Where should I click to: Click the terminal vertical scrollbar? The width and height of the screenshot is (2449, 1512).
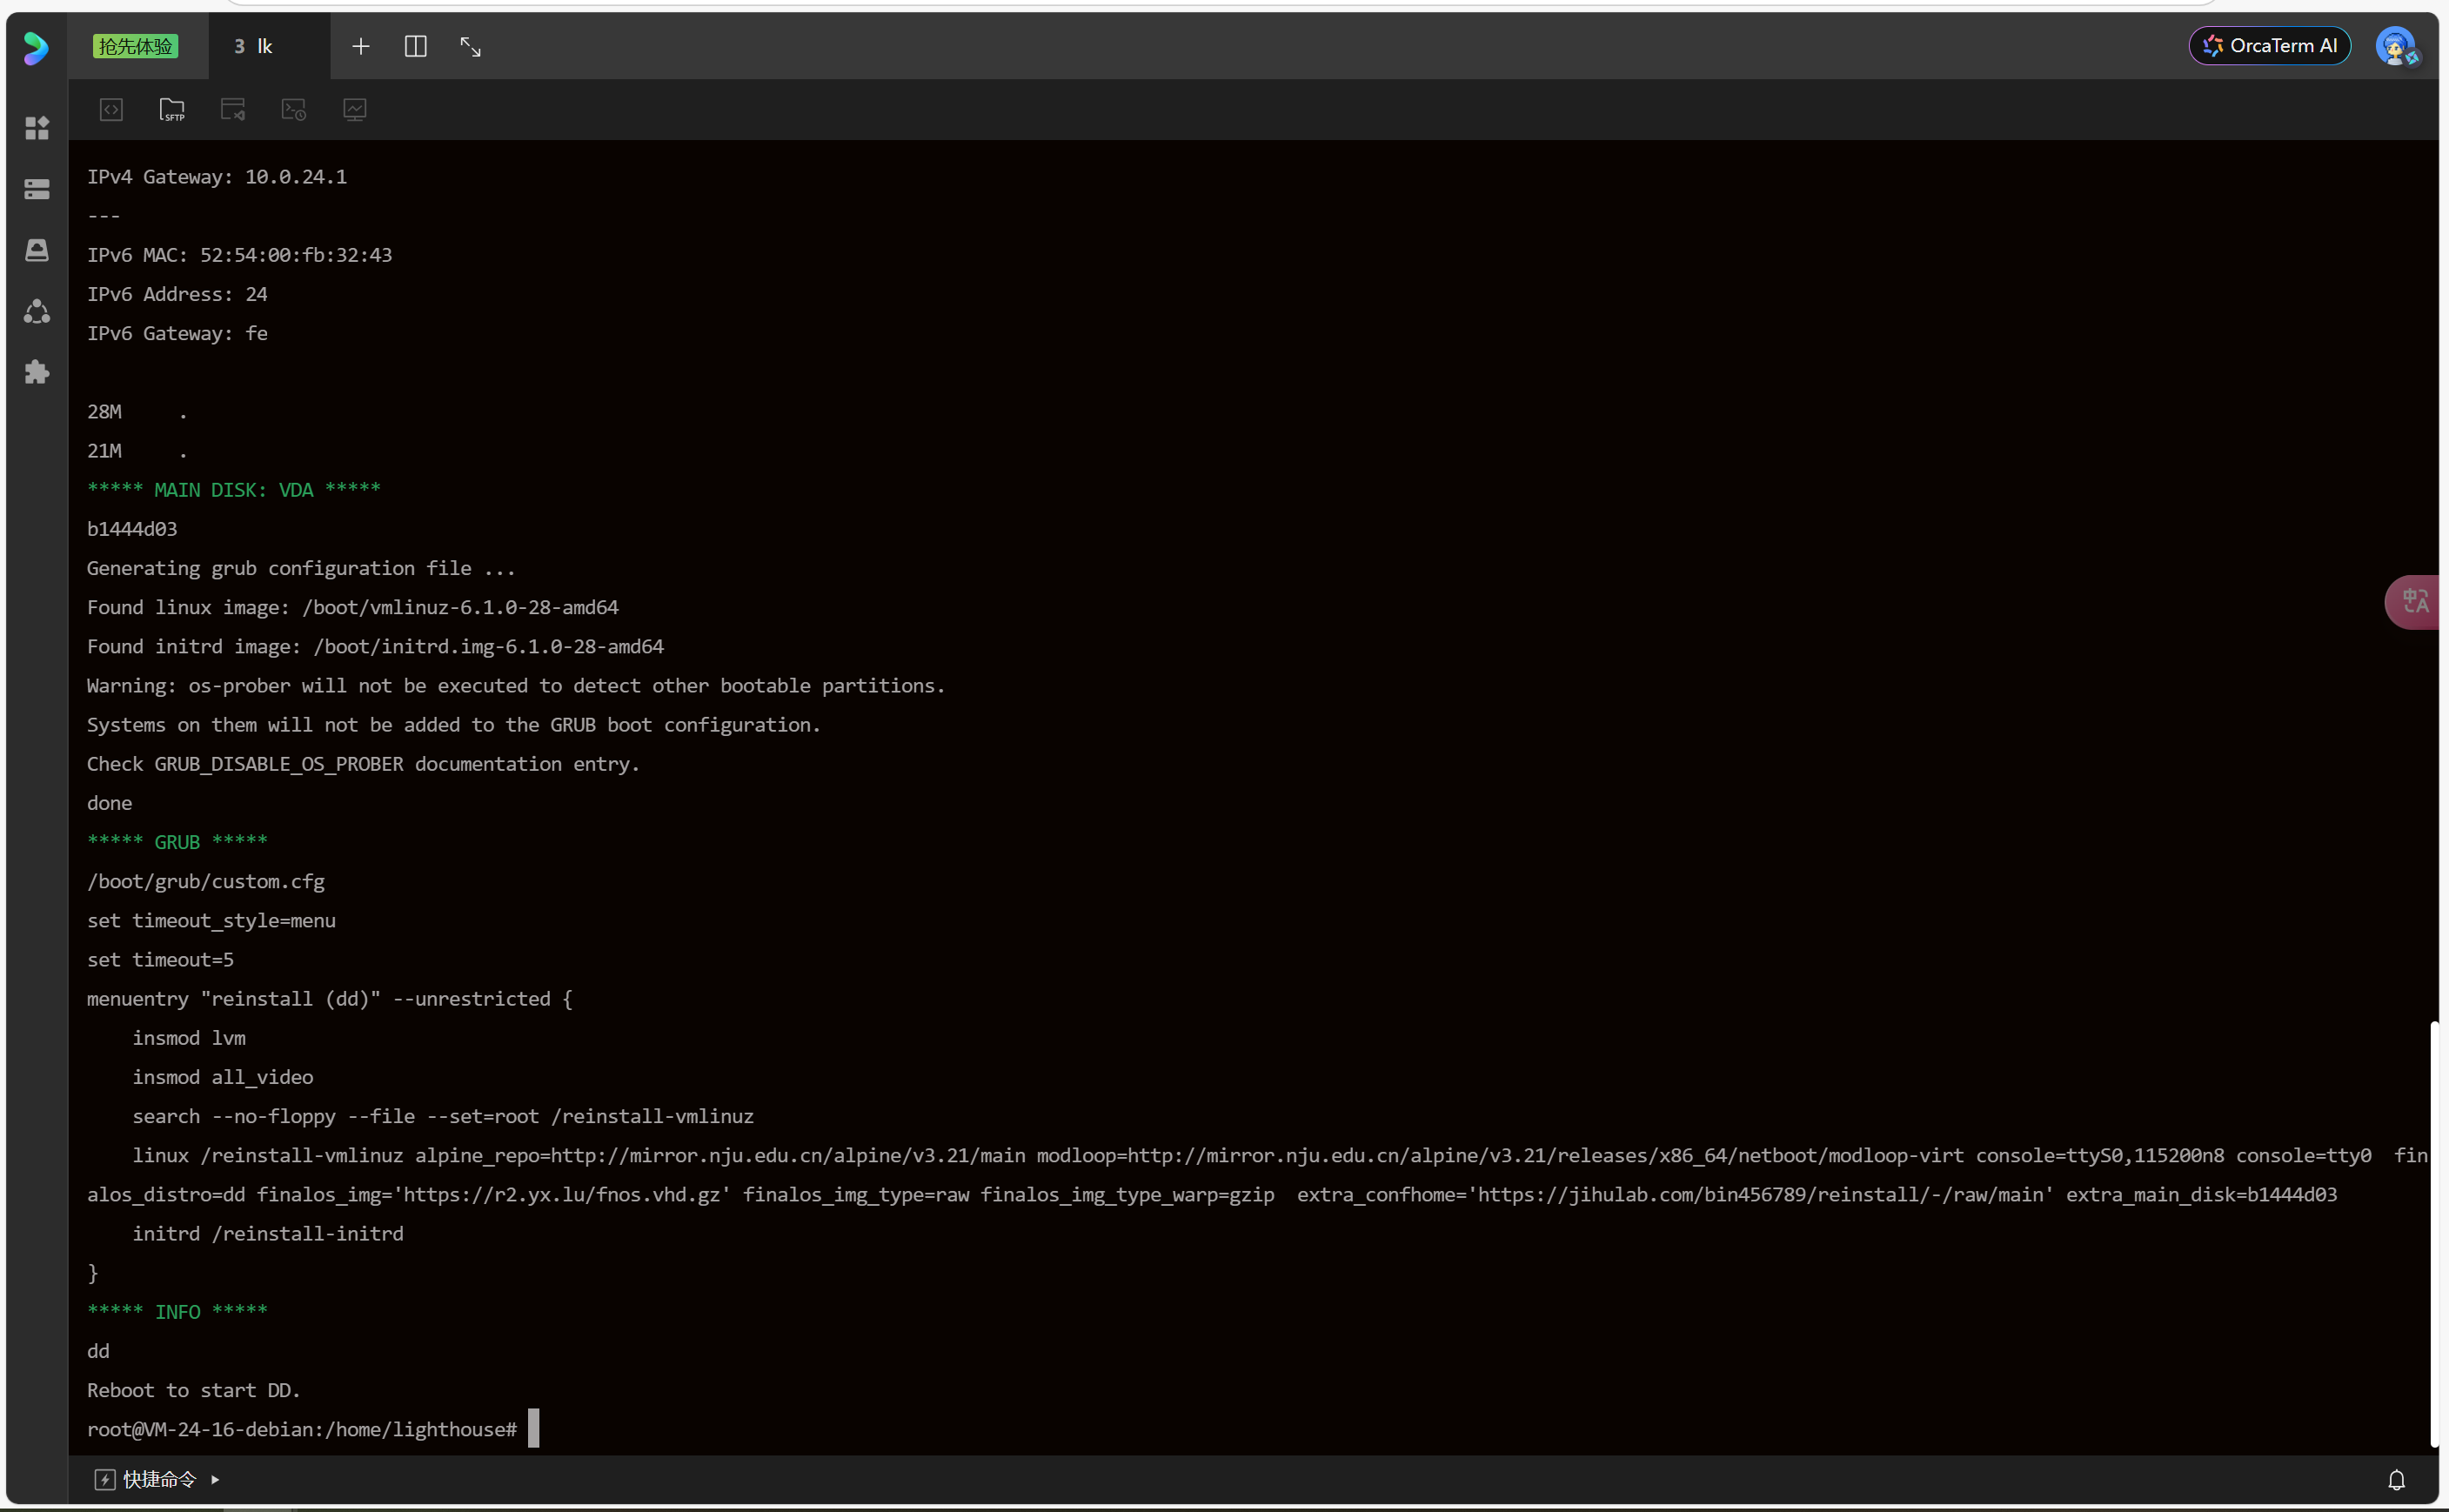pos(2434,1234)
